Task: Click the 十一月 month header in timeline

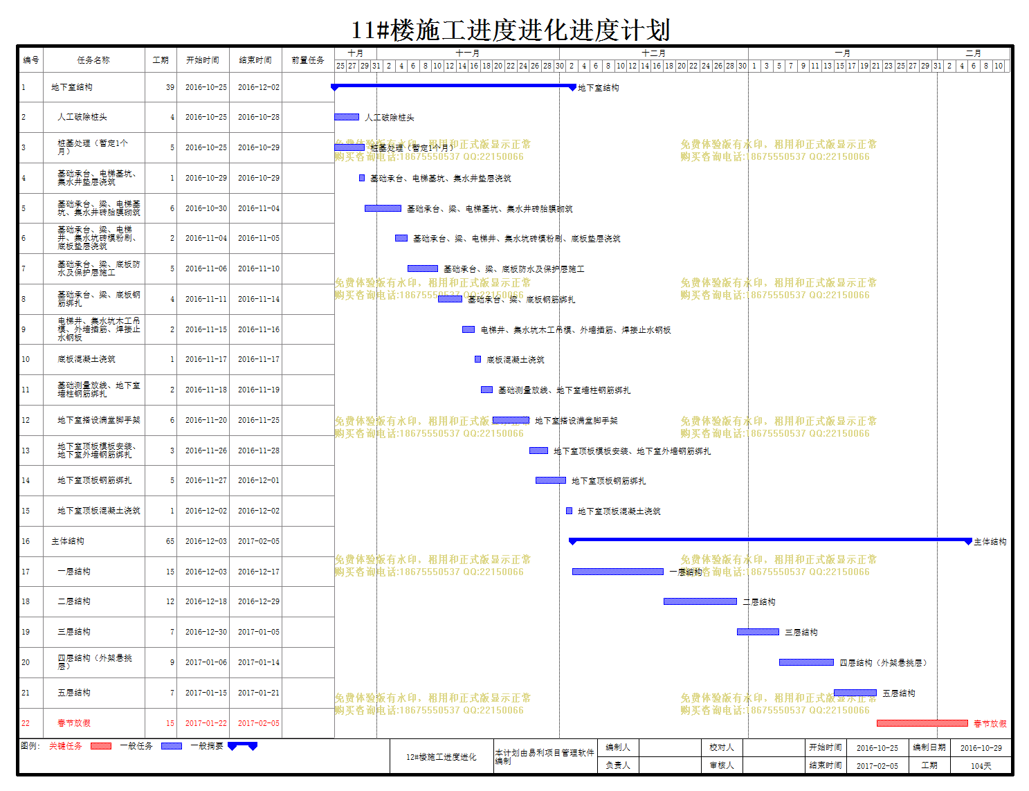Action: click(468, 53)
